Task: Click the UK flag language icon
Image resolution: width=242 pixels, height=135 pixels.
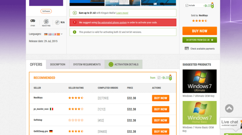Action: (x=50, y=34)
